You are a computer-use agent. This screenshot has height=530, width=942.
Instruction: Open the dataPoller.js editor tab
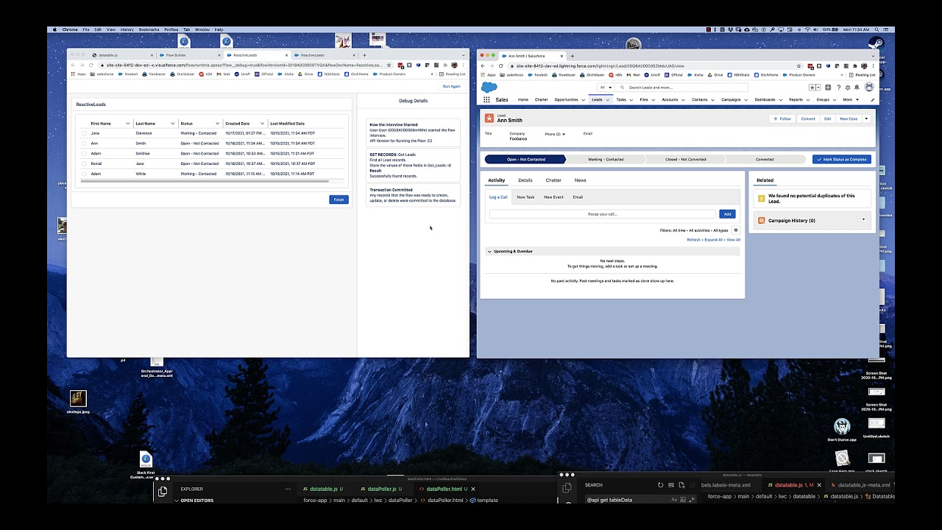tap(382, 489)
